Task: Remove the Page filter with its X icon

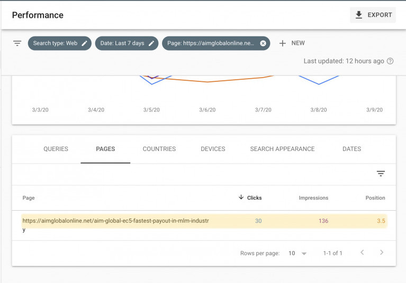Action: (263, 43)
